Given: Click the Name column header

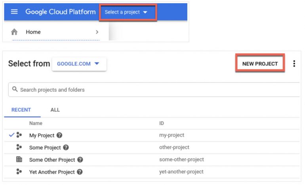Looking at the screenshot, I should pos(36,123).
